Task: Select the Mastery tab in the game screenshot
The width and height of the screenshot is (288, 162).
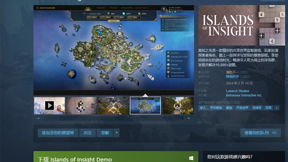Action: 114,8
